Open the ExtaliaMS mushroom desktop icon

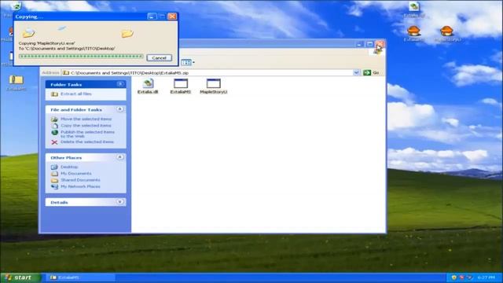[413, 34]
